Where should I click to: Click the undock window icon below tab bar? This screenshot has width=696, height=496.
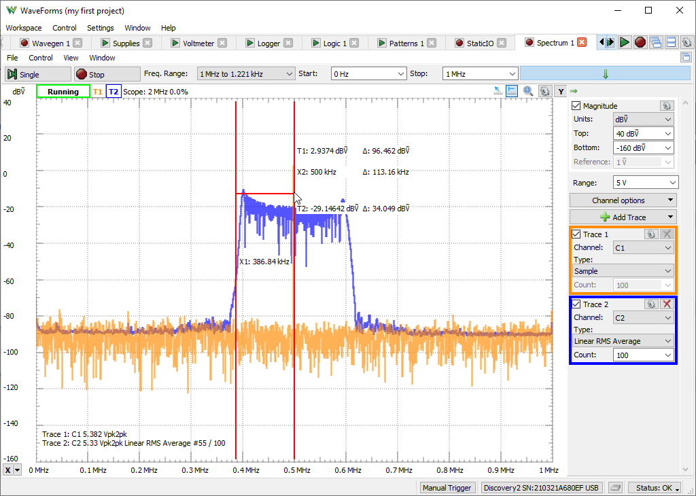[x=686, y=57]
